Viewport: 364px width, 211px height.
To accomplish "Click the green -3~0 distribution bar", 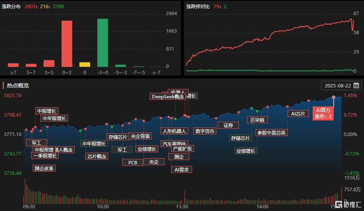I will 103,42.
